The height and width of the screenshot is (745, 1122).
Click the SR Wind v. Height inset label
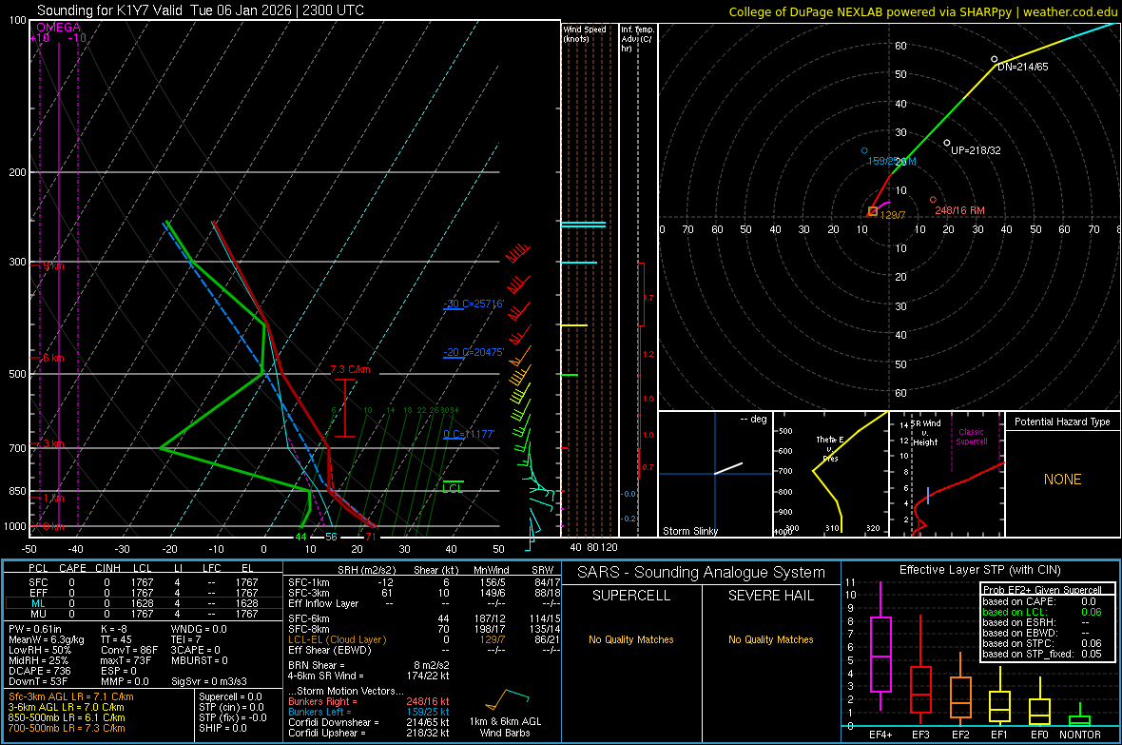pyautogui.click(x=926, y=433)
